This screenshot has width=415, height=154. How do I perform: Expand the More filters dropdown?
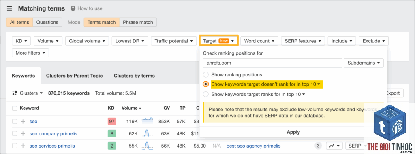[30, 53]
